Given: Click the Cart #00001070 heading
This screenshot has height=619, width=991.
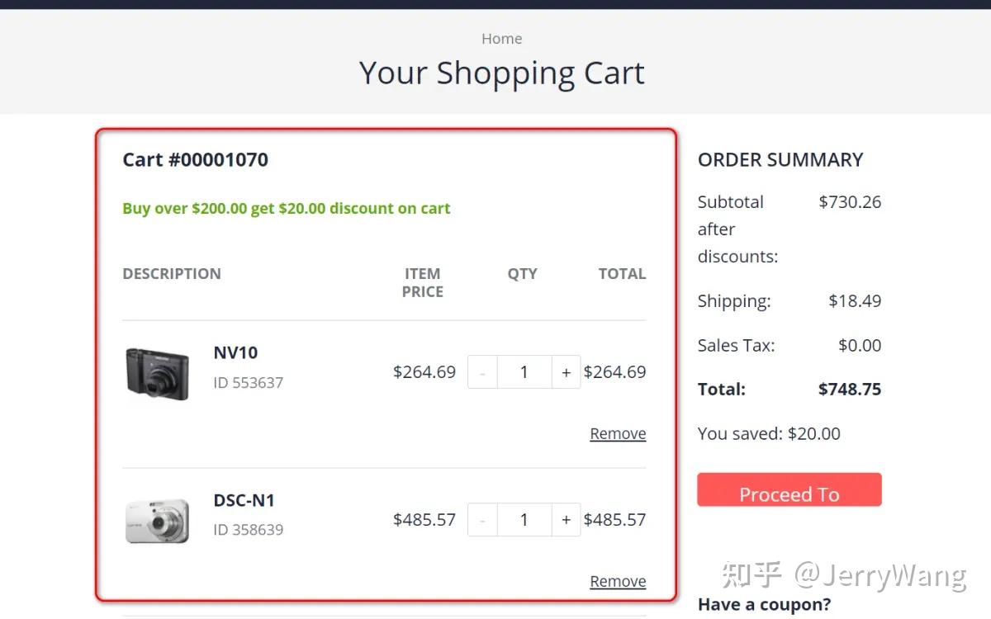Looking at the screenshot, I should click(195, 159).
